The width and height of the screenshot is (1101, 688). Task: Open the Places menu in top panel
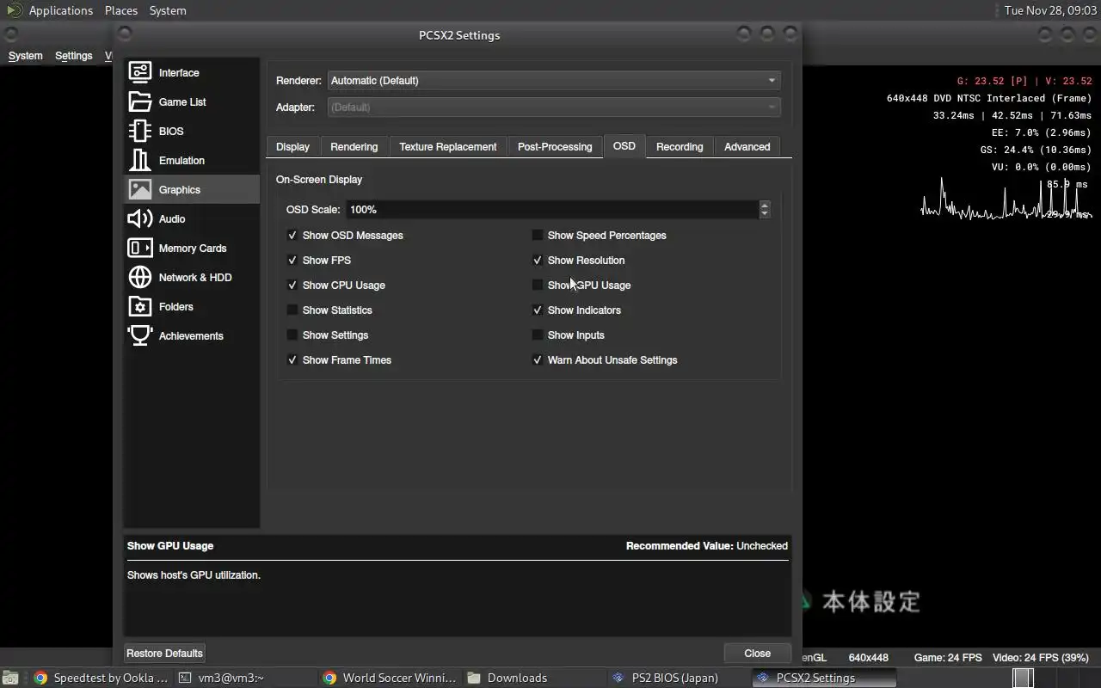(121, 10)
